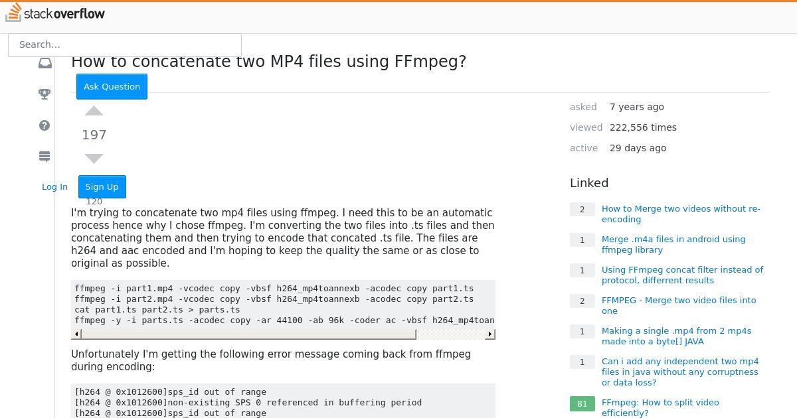Click the help question mark icon

coord(44,125)
